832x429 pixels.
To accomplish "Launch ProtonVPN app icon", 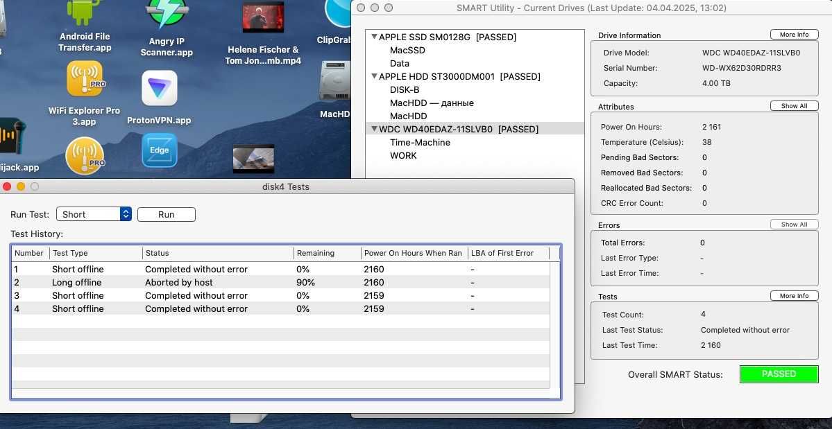I will point(159,88).
